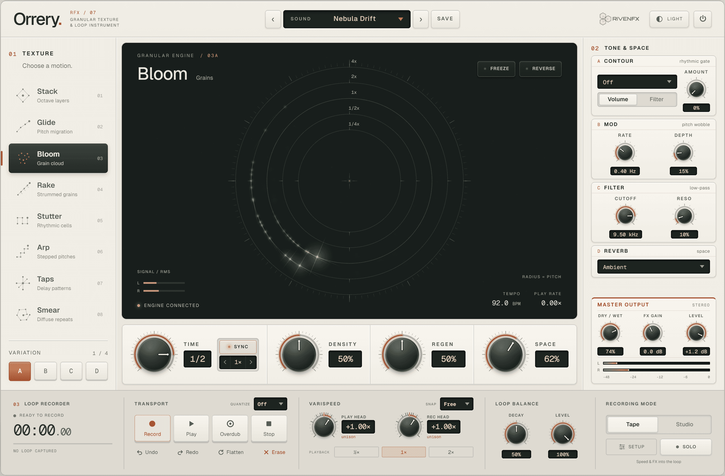Toggle the FREEZE button
This screenshot has width=725, height=476.
coord(496,69)
